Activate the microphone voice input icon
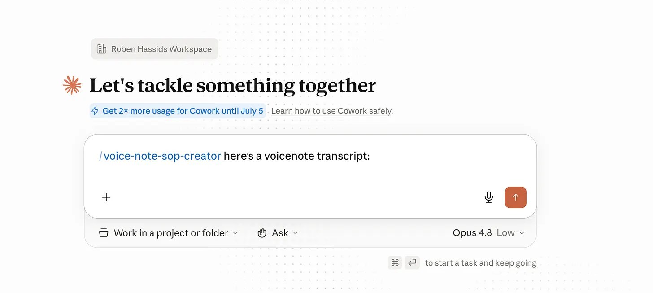 tap(489, 197)
